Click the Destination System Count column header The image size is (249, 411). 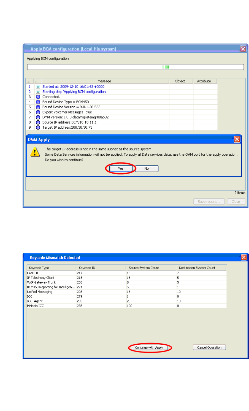201,268
